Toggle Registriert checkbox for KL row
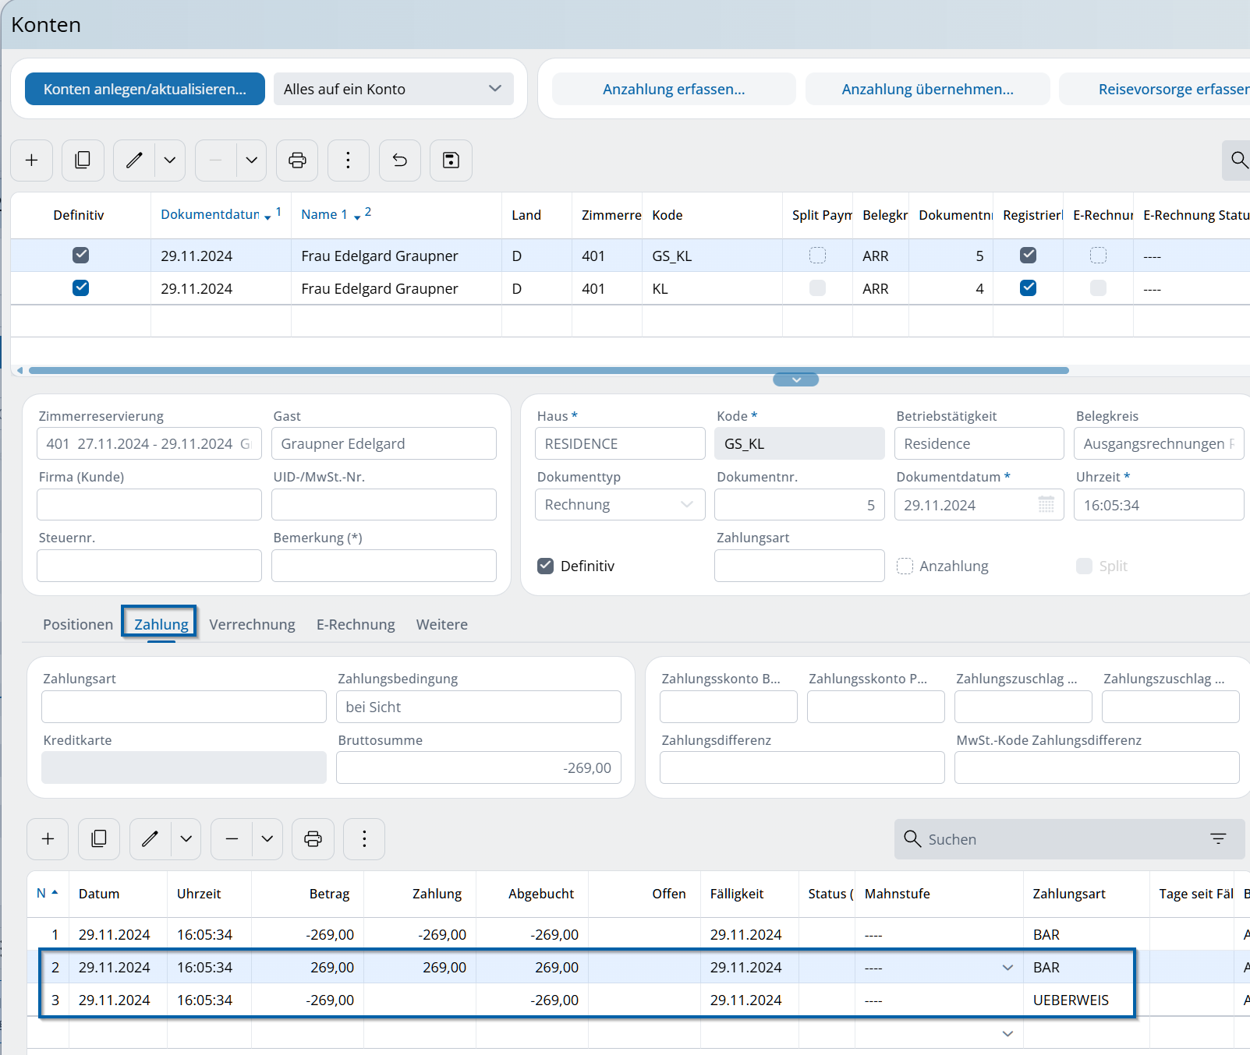This screenshot has width=1250, height=1055. point(1028,288)
